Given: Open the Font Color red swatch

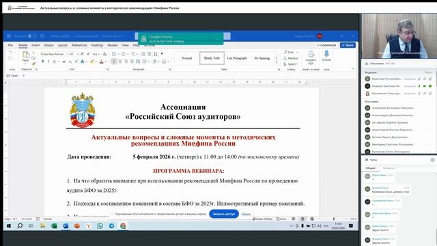Looking at the screenshot, I should click(102, 61).
